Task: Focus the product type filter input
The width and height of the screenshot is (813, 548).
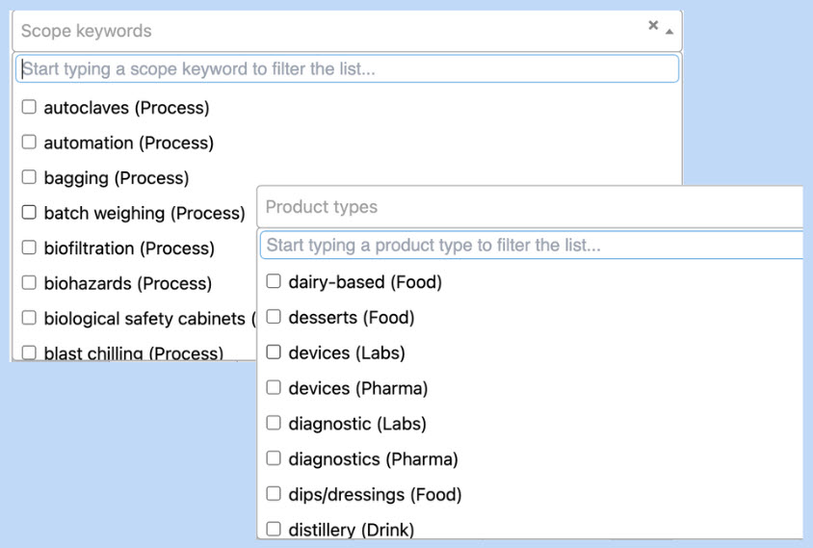Action: tap(530, 246)
